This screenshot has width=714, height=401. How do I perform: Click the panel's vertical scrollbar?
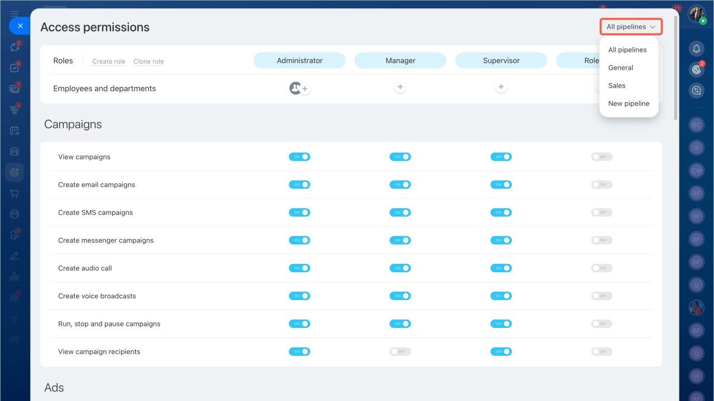pos(676,67)
